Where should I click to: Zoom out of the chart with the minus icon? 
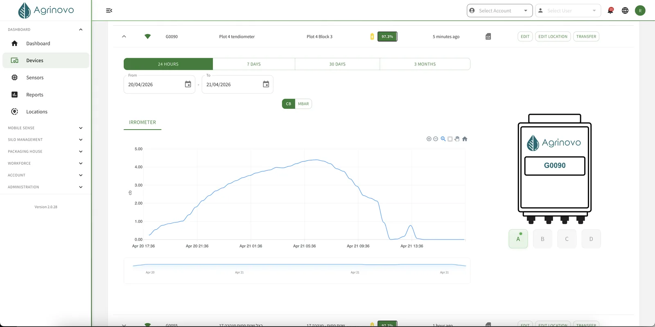point(436,139)
